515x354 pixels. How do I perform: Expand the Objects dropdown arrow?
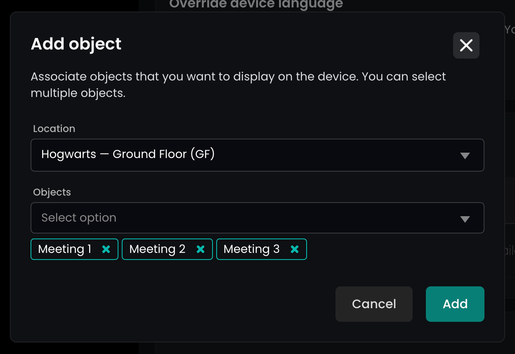[465, 219]
